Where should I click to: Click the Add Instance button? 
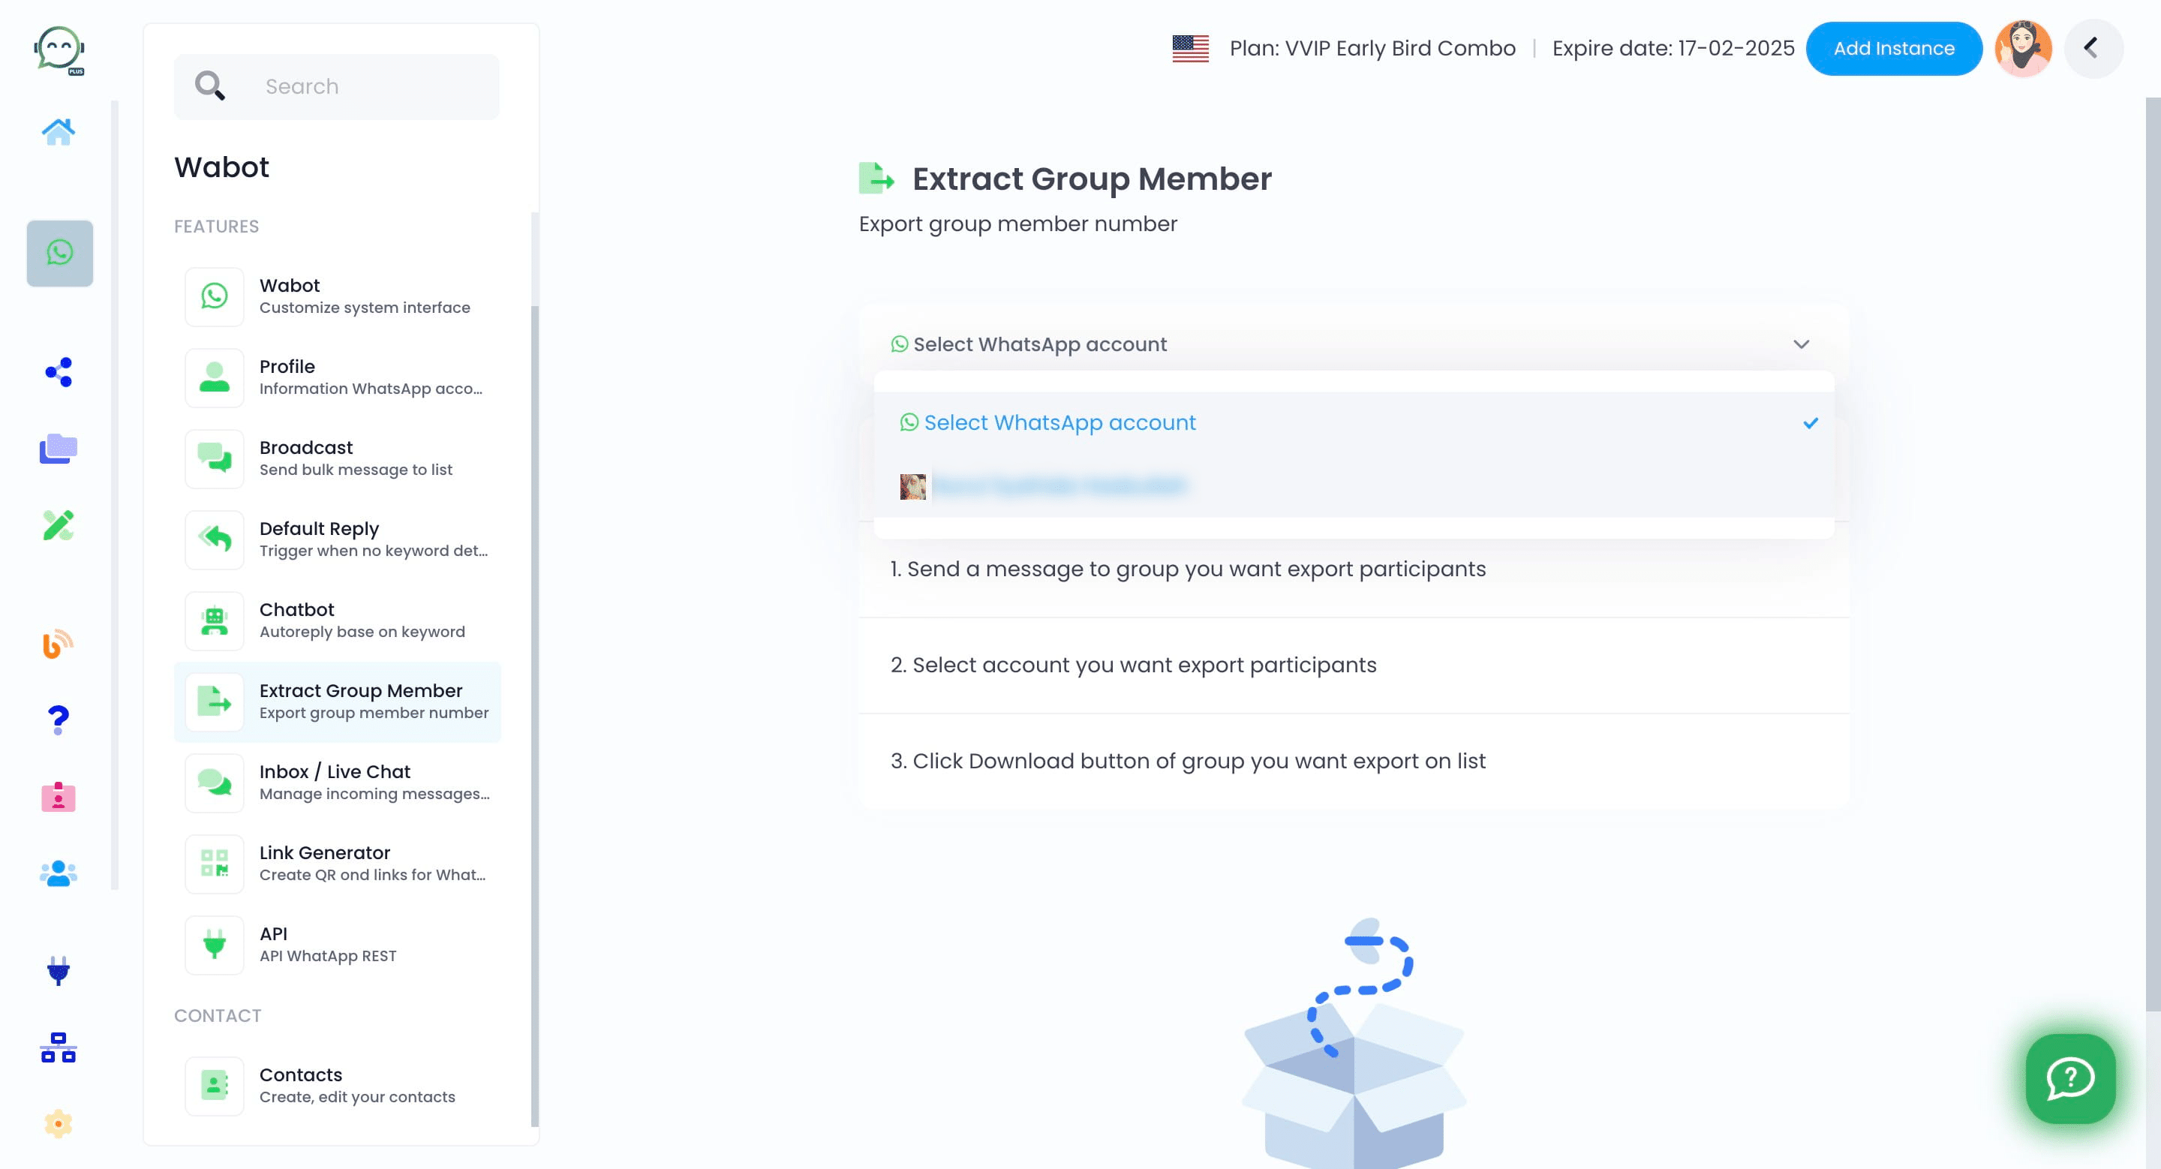pos(1892,49)
